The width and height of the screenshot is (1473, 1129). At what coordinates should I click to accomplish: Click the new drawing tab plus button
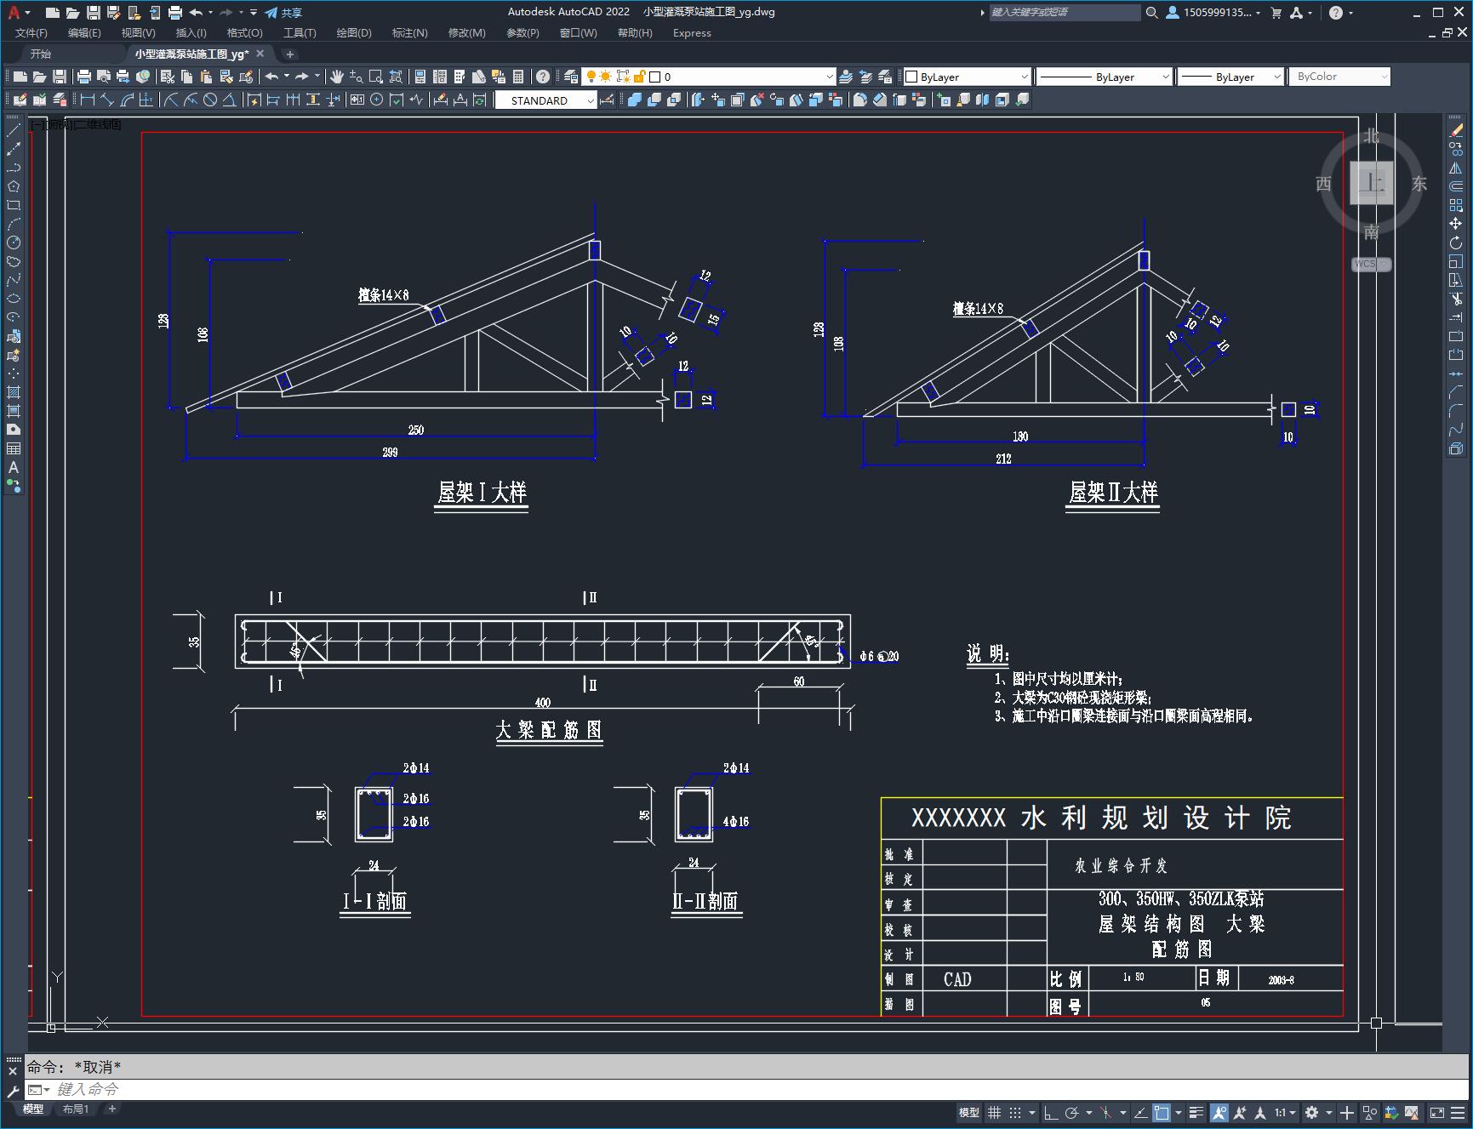(x=289, y=54)
